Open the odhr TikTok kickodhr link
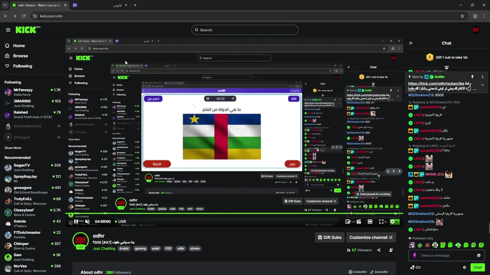This screenshot has height=275, width=490. (x=379, y=272)
